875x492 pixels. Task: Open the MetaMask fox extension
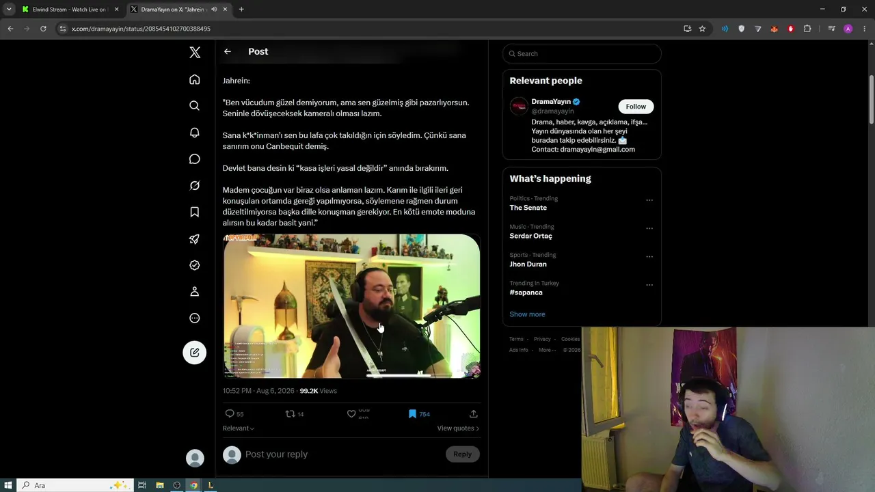775,29
